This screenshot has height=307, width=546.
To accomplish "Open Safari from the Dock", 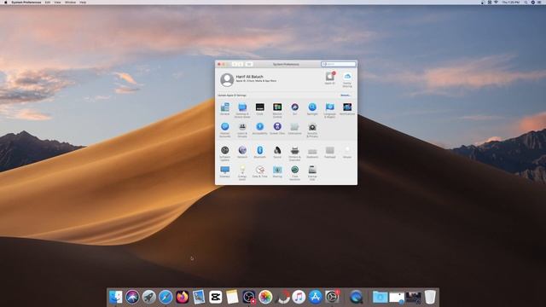I will coord(166,297).
